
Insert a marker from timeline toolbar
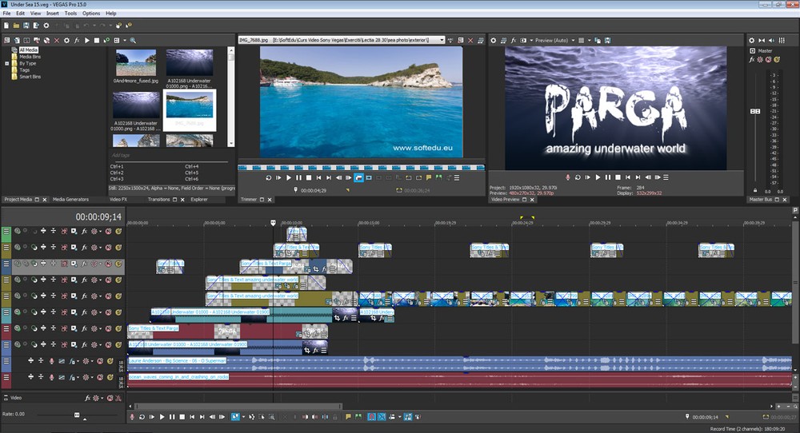(x=349, y=417)
